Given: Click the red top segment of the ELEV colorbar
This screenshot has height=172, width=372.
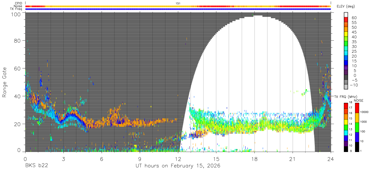Looking at the screenshot, I should [x=346, y=20].
